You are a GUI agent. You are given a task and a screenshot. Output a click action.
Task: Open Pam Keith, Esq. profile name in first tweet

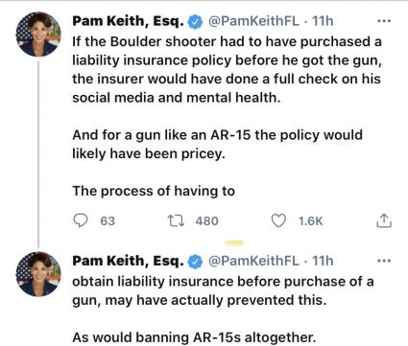pyautogui.click(x=128, y=21)
